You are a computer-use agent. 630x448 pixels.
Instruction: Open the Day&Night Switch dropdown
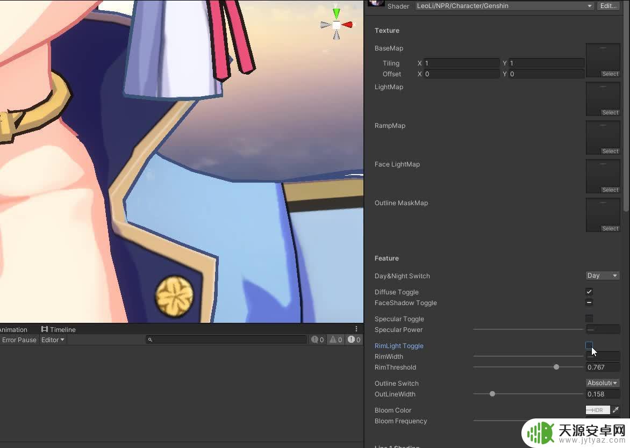(x=602, y=276)
